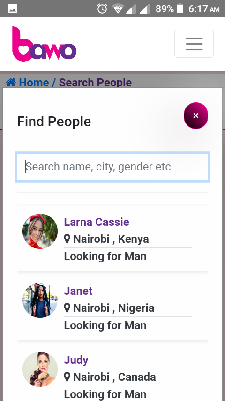Screen dimensions: 225x401
Task: Open the Home breadcrumb link
Action: pyautogui.click(x=34, y=83)
